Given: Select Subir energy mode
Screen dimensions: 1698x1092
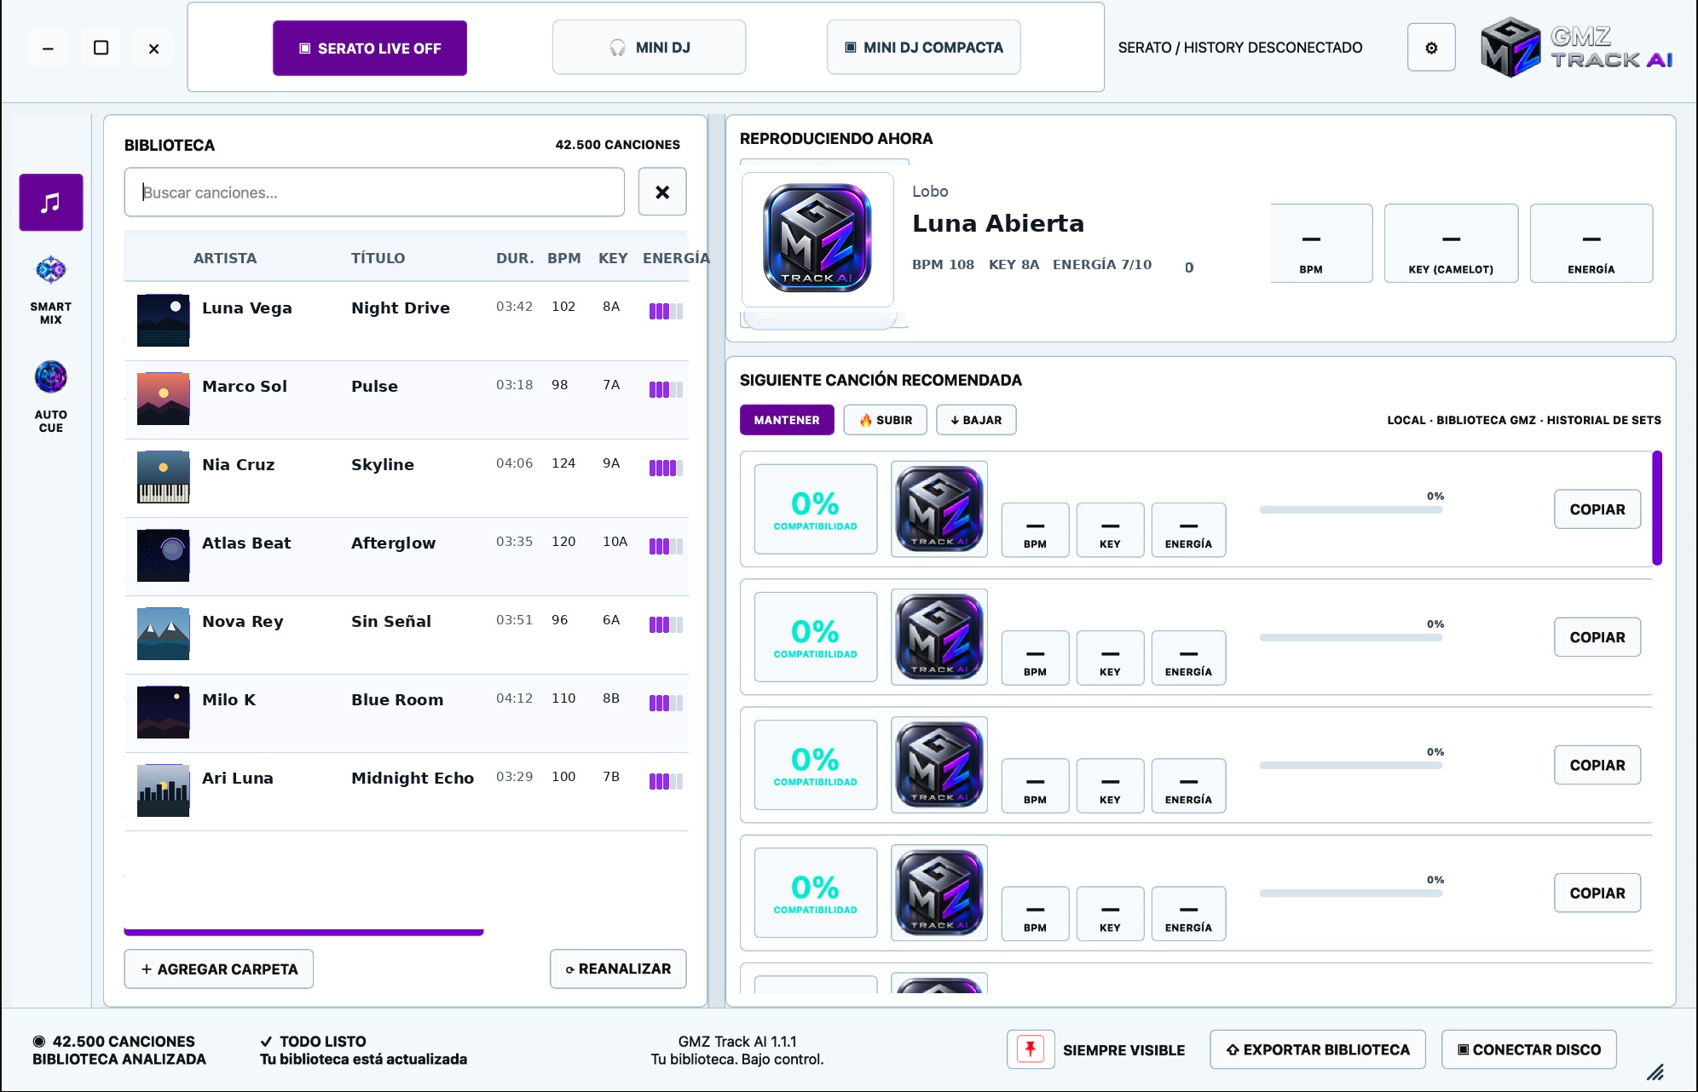Looking at the screenshot, I should [x=886, y=420].
